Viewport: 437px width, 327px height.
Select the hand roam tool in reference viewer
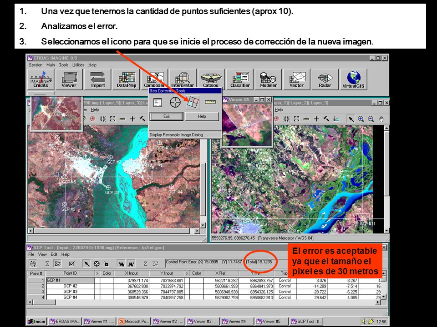(381, 119)
